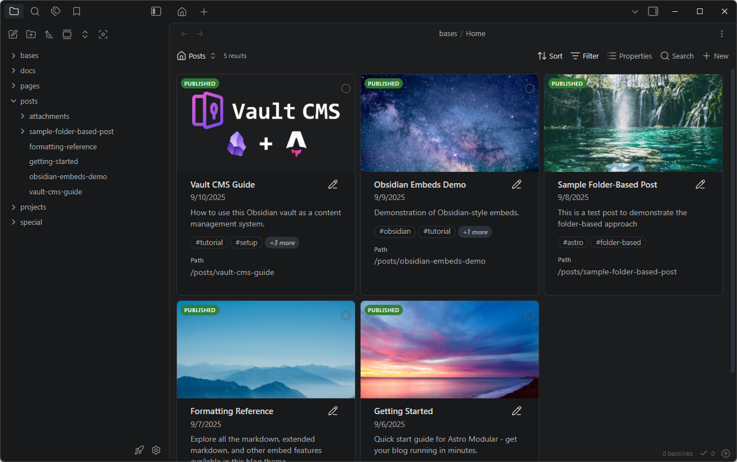Image resolution: width=737 pixels, height=462 pixels.
Task: Open the more options menu at top right
Action: pos(722,33)
